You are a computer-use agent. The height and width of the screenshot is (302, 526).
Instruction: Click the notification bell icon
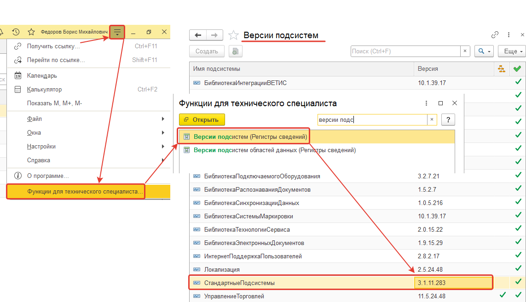click(x=1, y=32)
